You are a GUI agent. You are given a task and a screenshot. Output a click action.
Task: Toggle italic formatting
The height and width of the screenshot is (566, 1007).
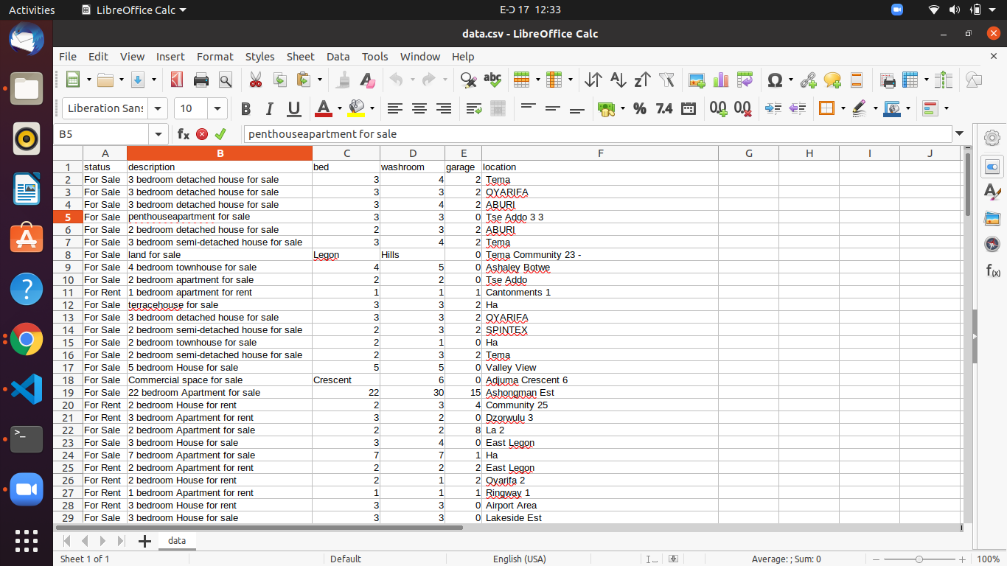[269, 108]
